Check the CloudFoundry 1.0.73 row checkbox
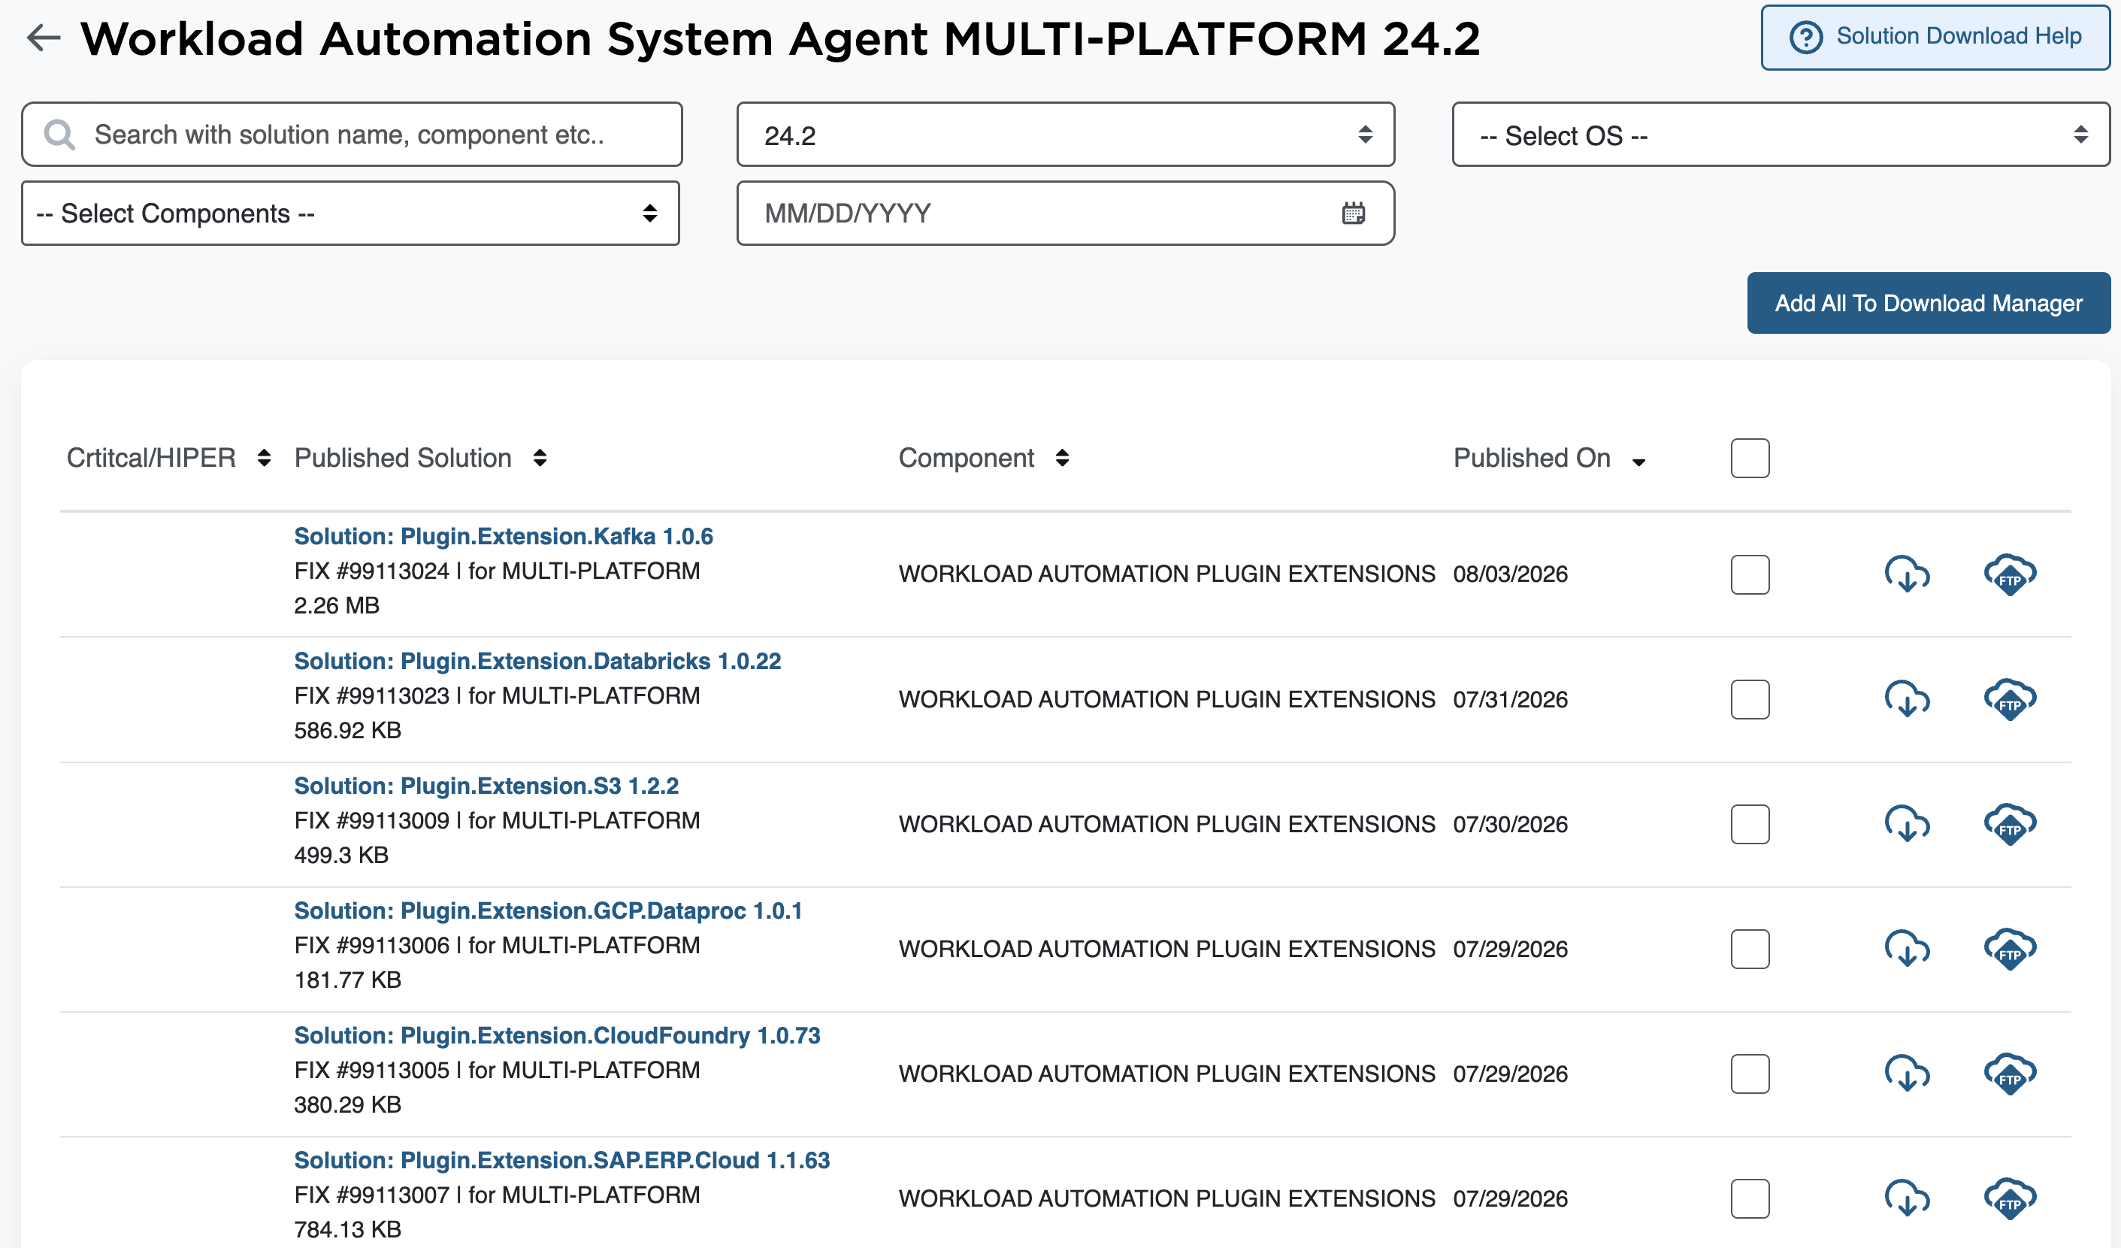The width and height of the screenshot is (2121, 1248). pyautogui.click(x=1750, y=1073)
